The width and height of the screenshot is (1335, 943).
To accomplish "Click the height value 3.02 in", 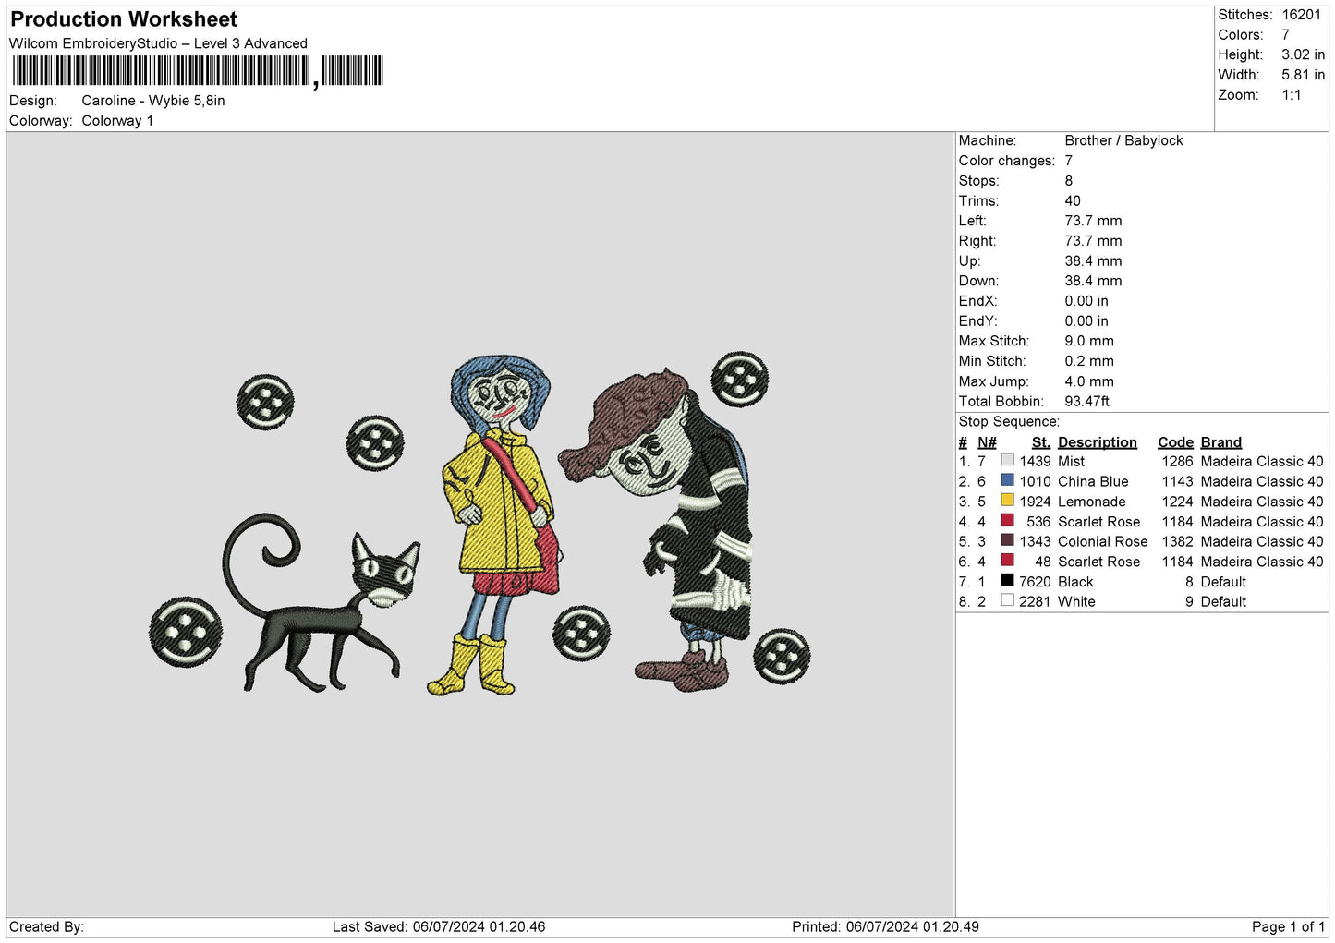I will 1303,54.
